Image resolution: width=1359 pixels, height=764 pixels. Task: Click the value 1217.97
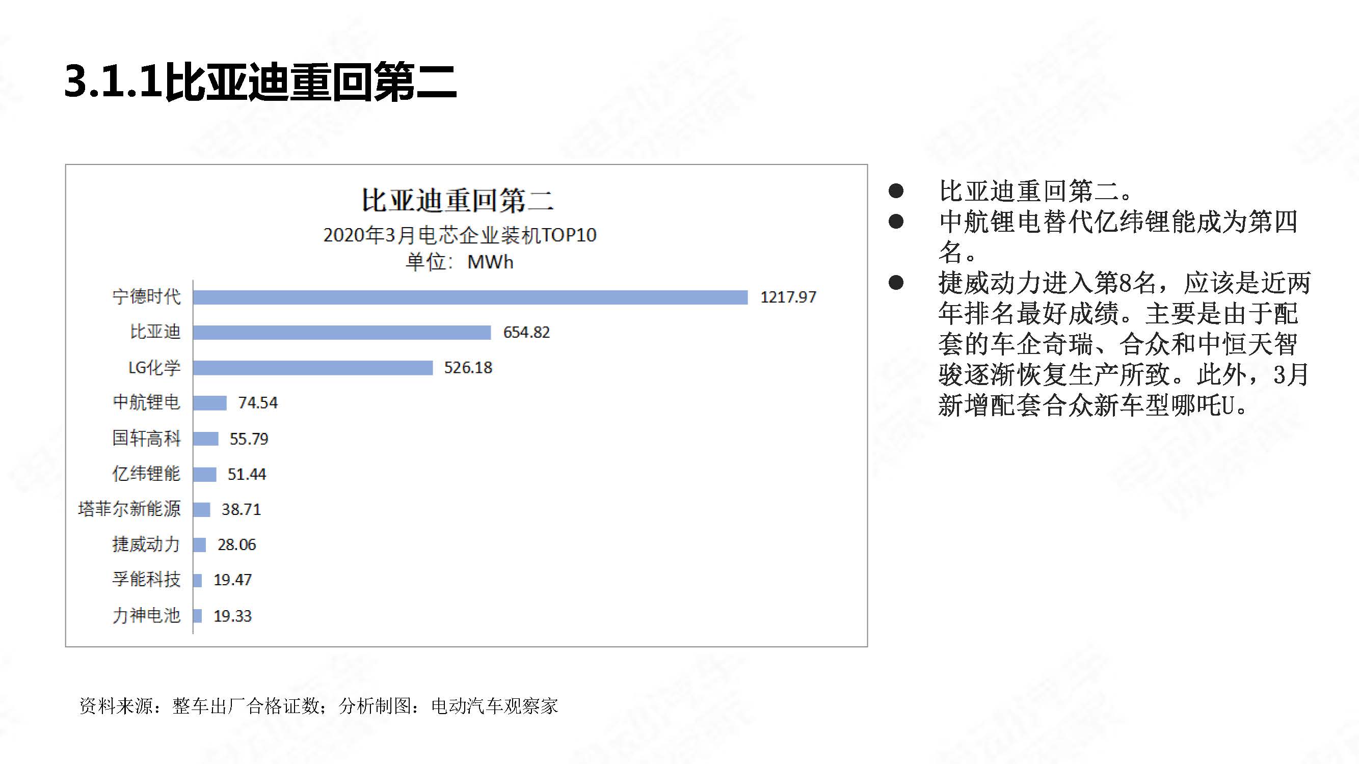coord(788,297)
